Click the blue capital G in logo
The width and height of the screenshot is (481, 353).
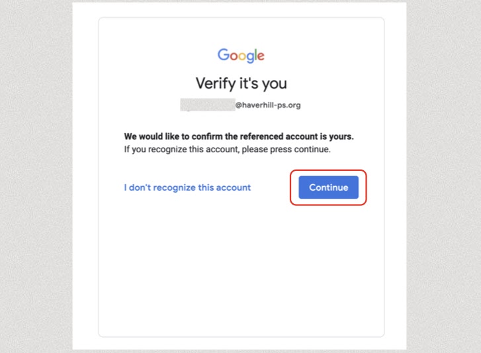223,55
